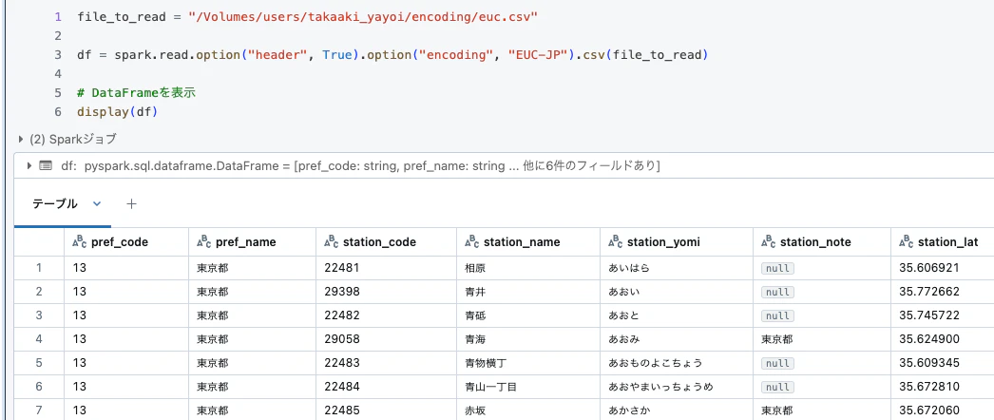The image size is (994, 420).
Task: Click latitude cell 35.672810
Action: coord(943,387)
